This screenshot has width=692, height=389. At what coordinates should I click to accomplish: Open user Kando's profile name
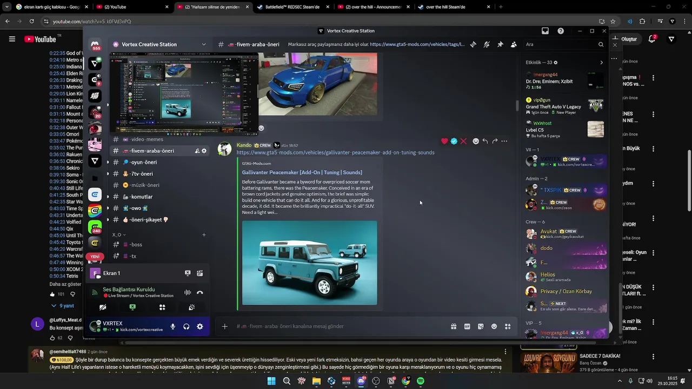[244, 145]
